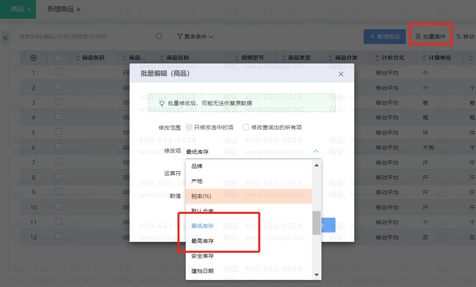This screenshot has width=476, height=287.
Task: Click the 移动 button
Action: 465,37
